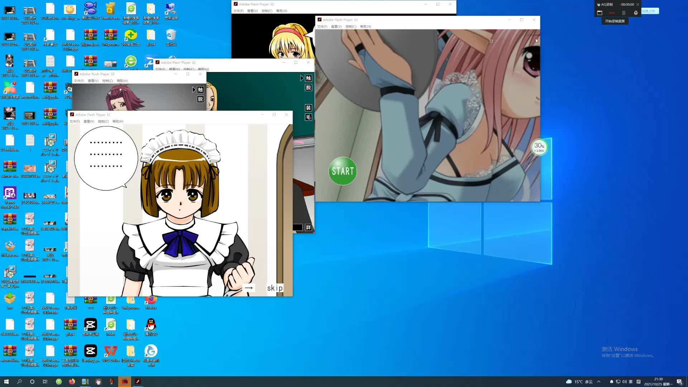688x387 pixels.
Task: Select the play4 archive near bottom
Action: click(70, 327)
